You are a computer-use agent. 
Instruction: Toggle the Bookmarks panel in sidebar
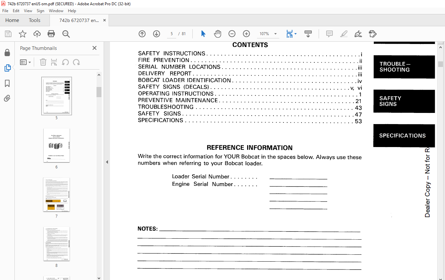pyautogui.click(x=7, y=83)
